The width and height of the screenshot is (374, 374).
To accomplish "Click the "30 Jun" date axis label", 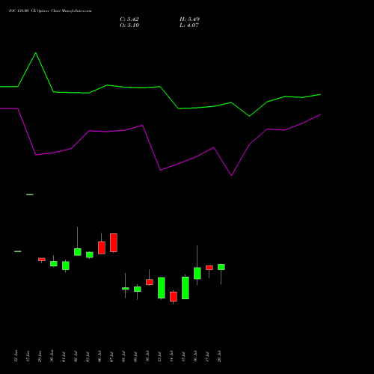I will 52,356.
